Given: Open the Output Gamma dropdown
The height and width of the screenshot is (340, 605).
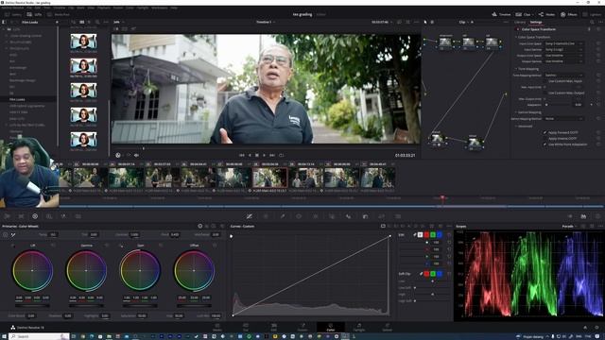Looking at the screenshot, I should point(563,61).
